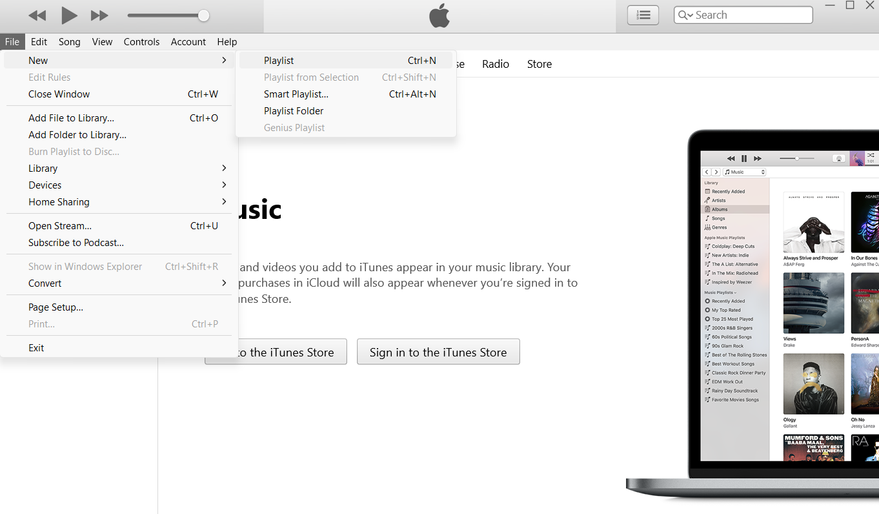Focus the Search input field
The width and height of the screenshot is (879, 514).
[x=743, y=15]
